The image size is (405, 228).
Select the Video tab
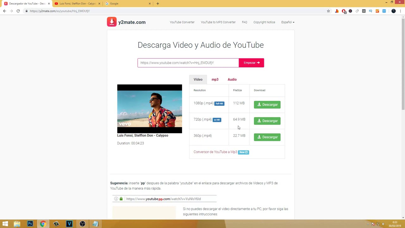(198, 79)
